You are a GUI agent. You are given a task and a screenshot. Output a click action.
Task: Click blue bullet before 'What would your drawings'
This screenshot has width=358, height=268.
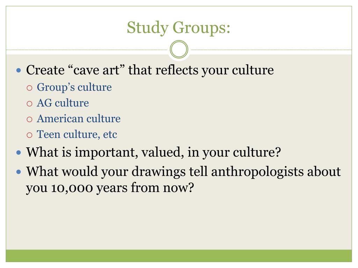pyautogui.click(x=19, y=172)
